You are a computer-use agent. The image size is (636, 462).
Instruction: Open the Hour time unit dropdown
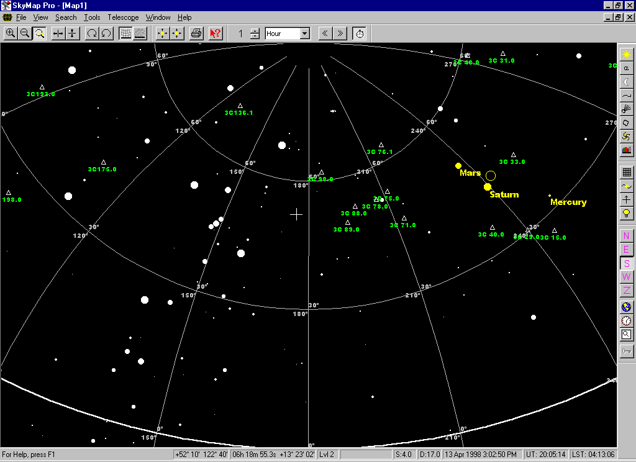tap(304, 34)
